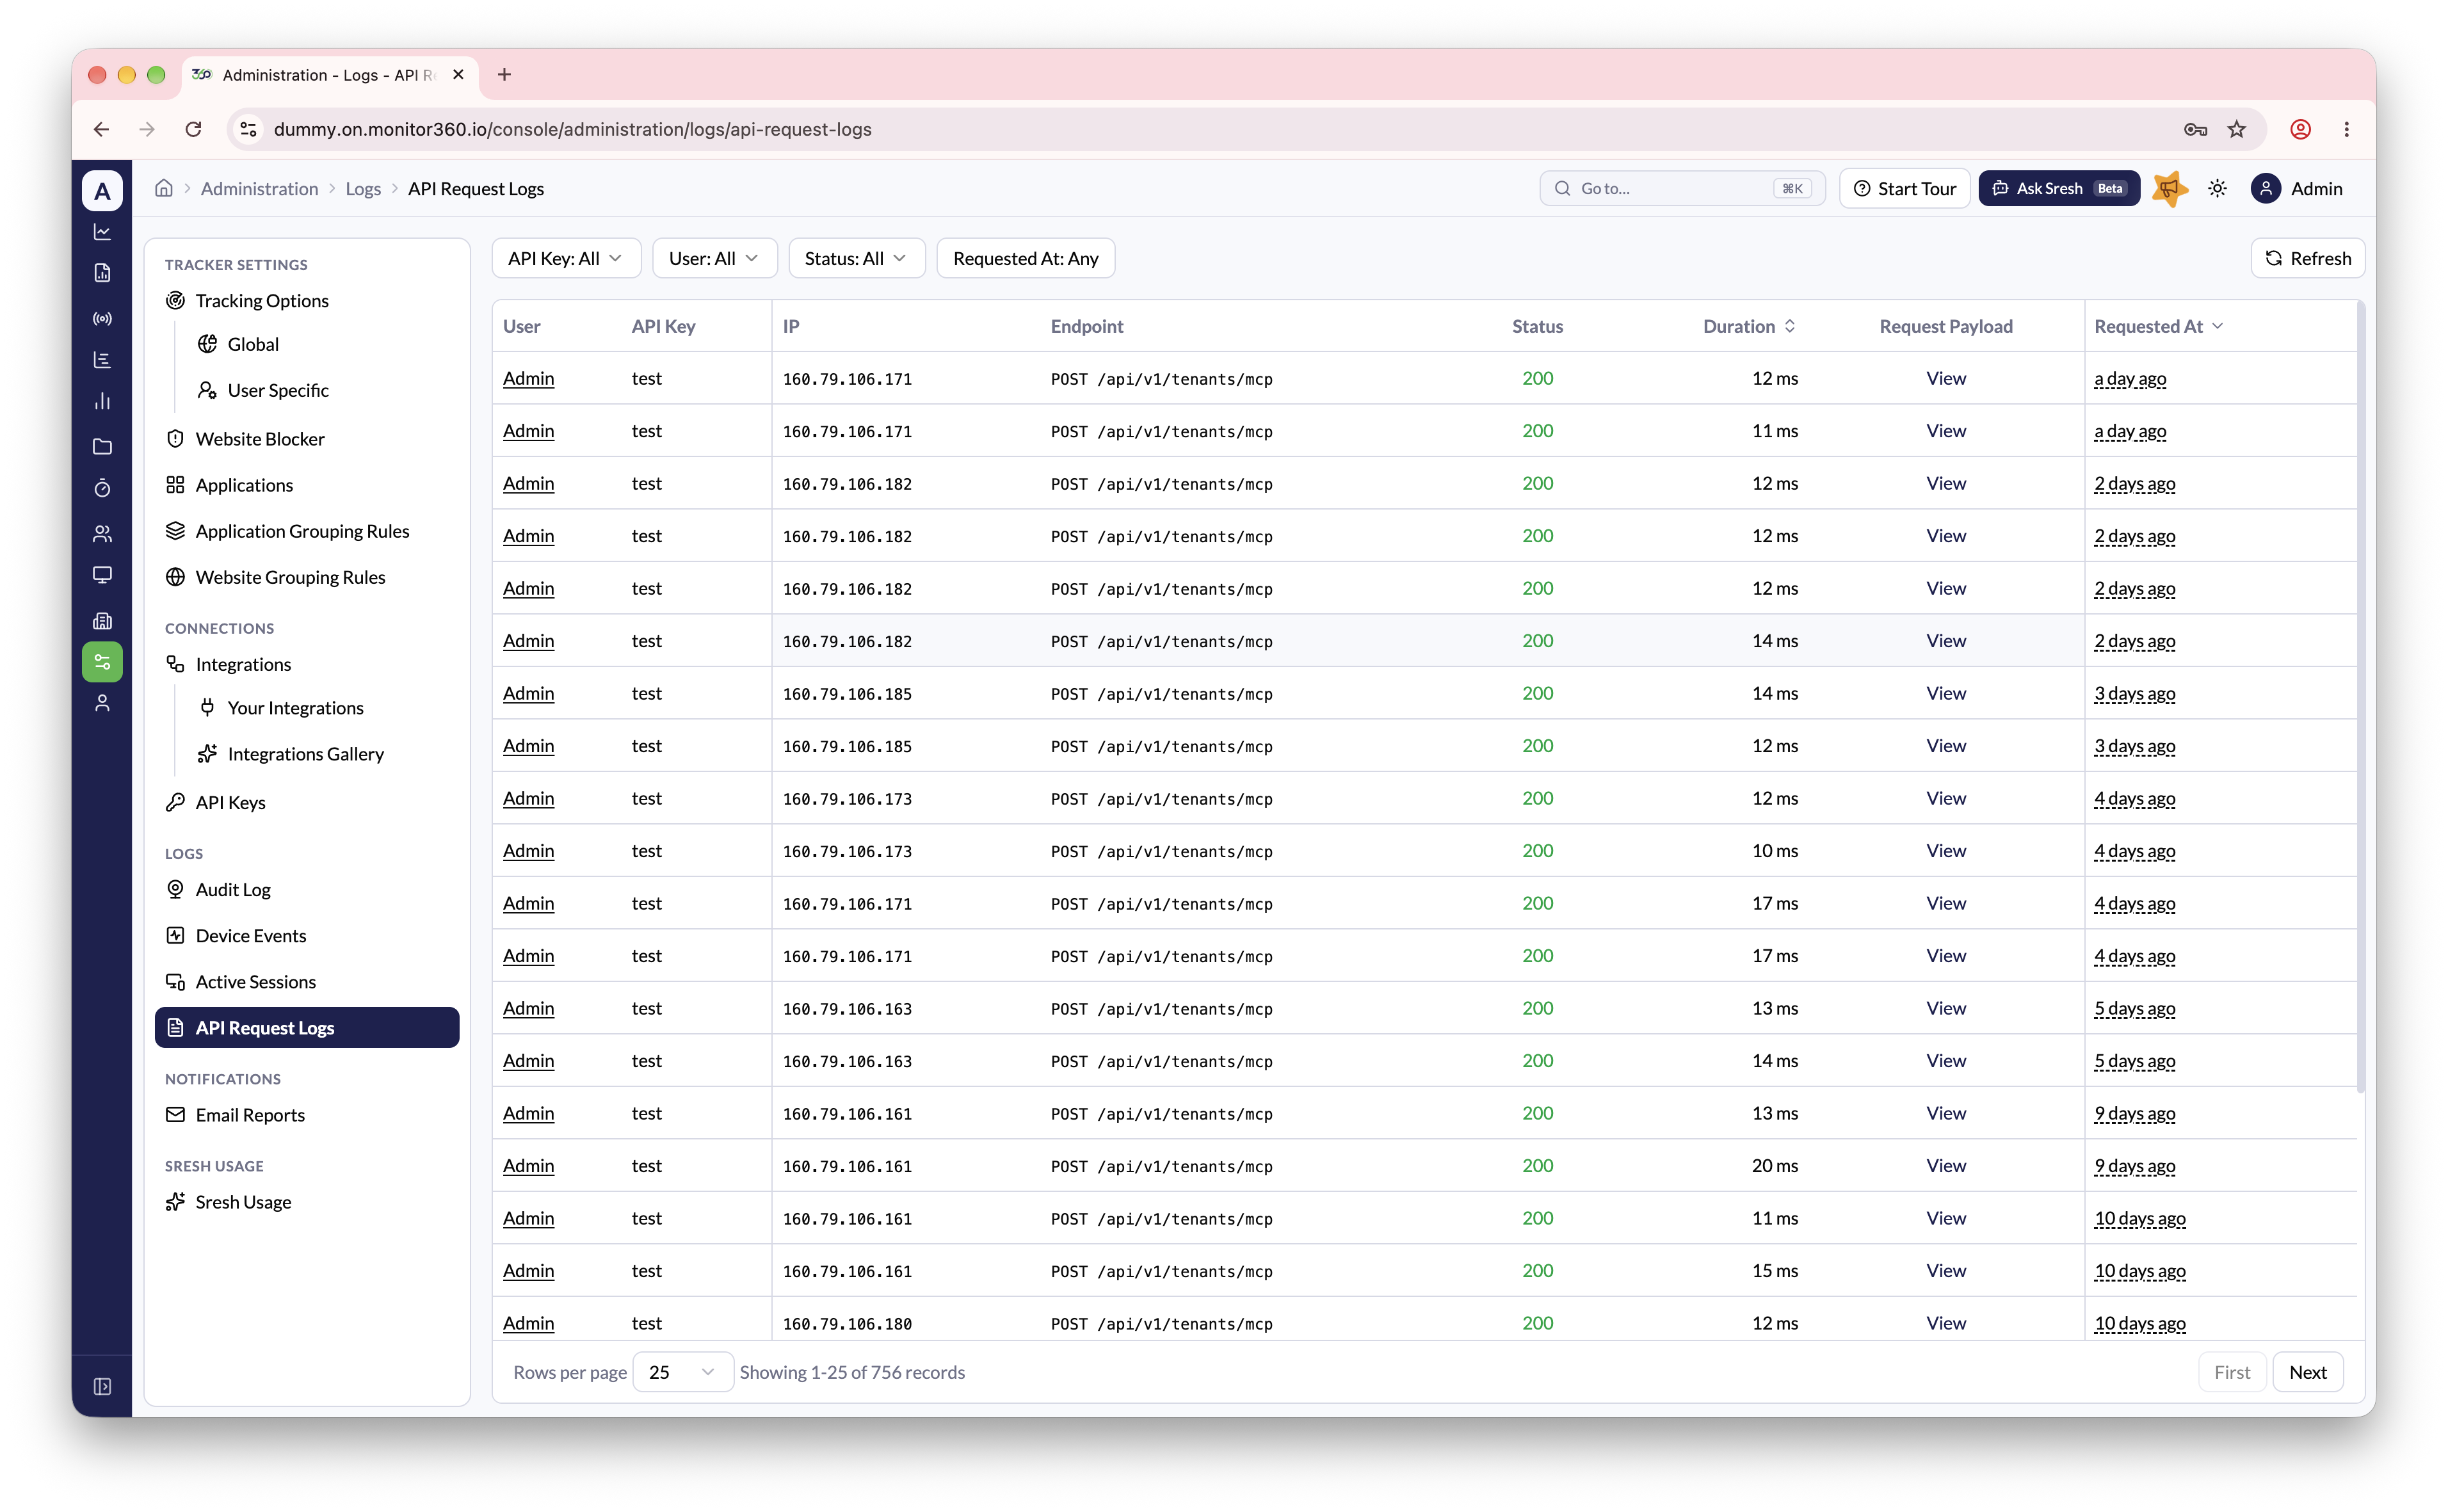This screenshot has height=1512, width=2448.
Task: Click the browser bookmark star icon
Action: point(2237,129)
